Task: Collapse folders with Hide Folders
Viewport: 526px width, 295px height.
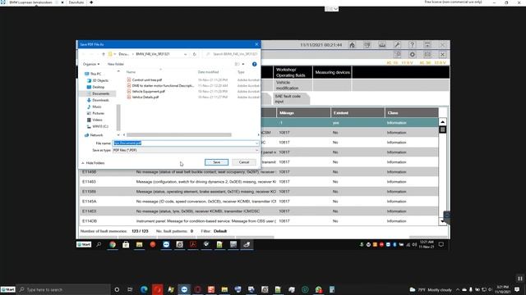Action: point(93,163)
